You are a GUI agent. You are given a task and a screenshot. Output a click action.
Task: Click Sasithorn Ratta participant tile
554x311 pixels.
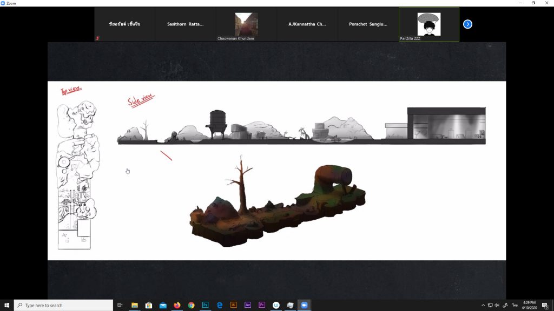point(185,24)
